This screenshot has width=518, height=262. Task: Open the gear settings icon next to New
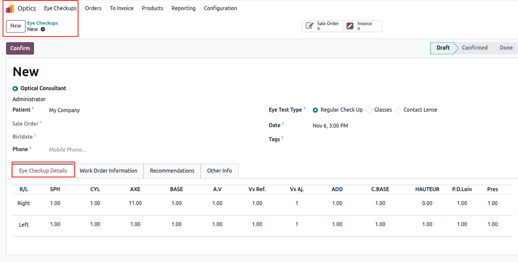click(x=43, y=29)
